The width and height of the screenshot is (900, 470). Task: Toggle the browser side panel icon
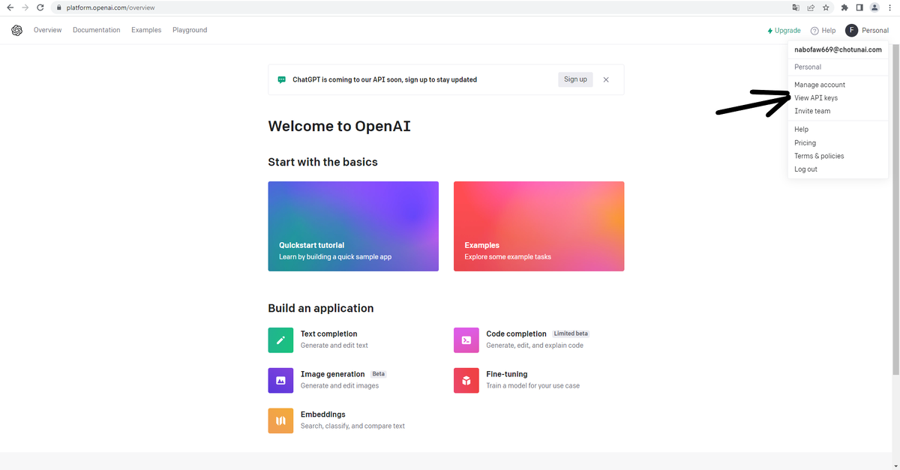[859, 7]
